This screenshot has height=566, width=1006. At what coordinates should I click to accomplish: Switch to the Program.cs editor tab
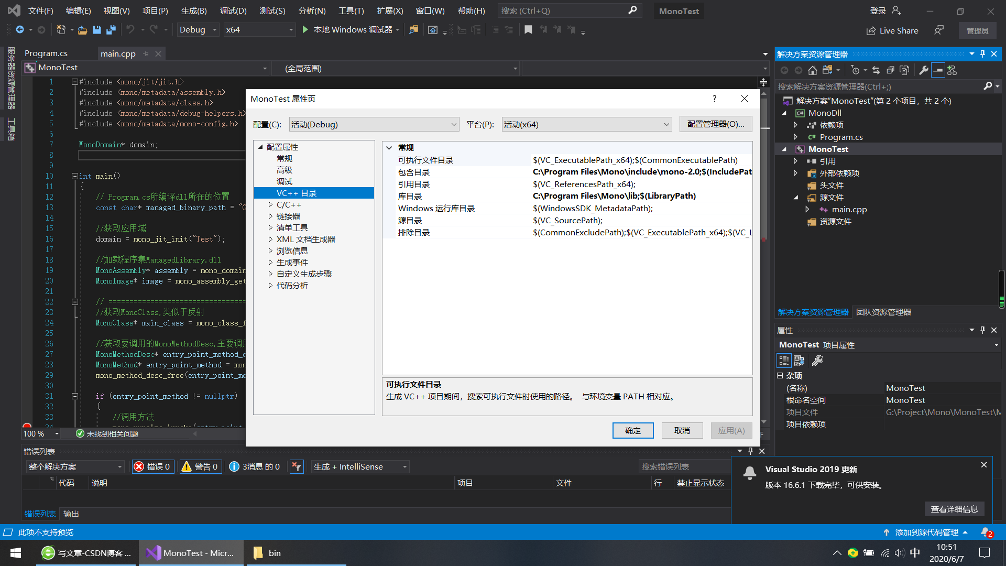click(46, 53)
